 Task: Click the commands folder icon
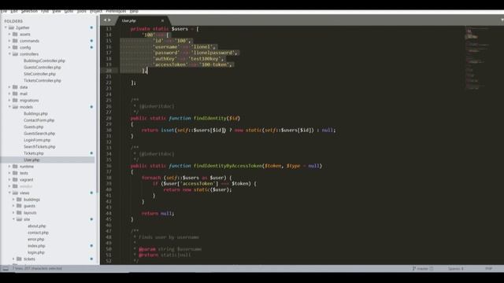[15, 41]
